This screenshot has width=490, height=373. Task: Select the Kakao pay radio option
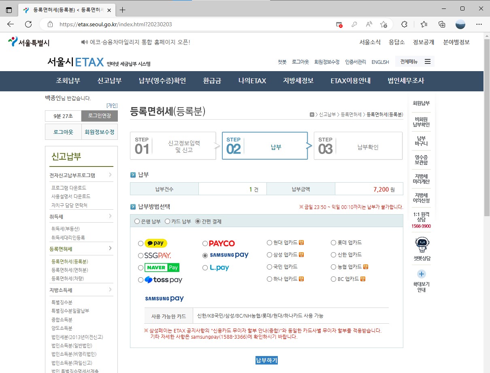point(141,243)
